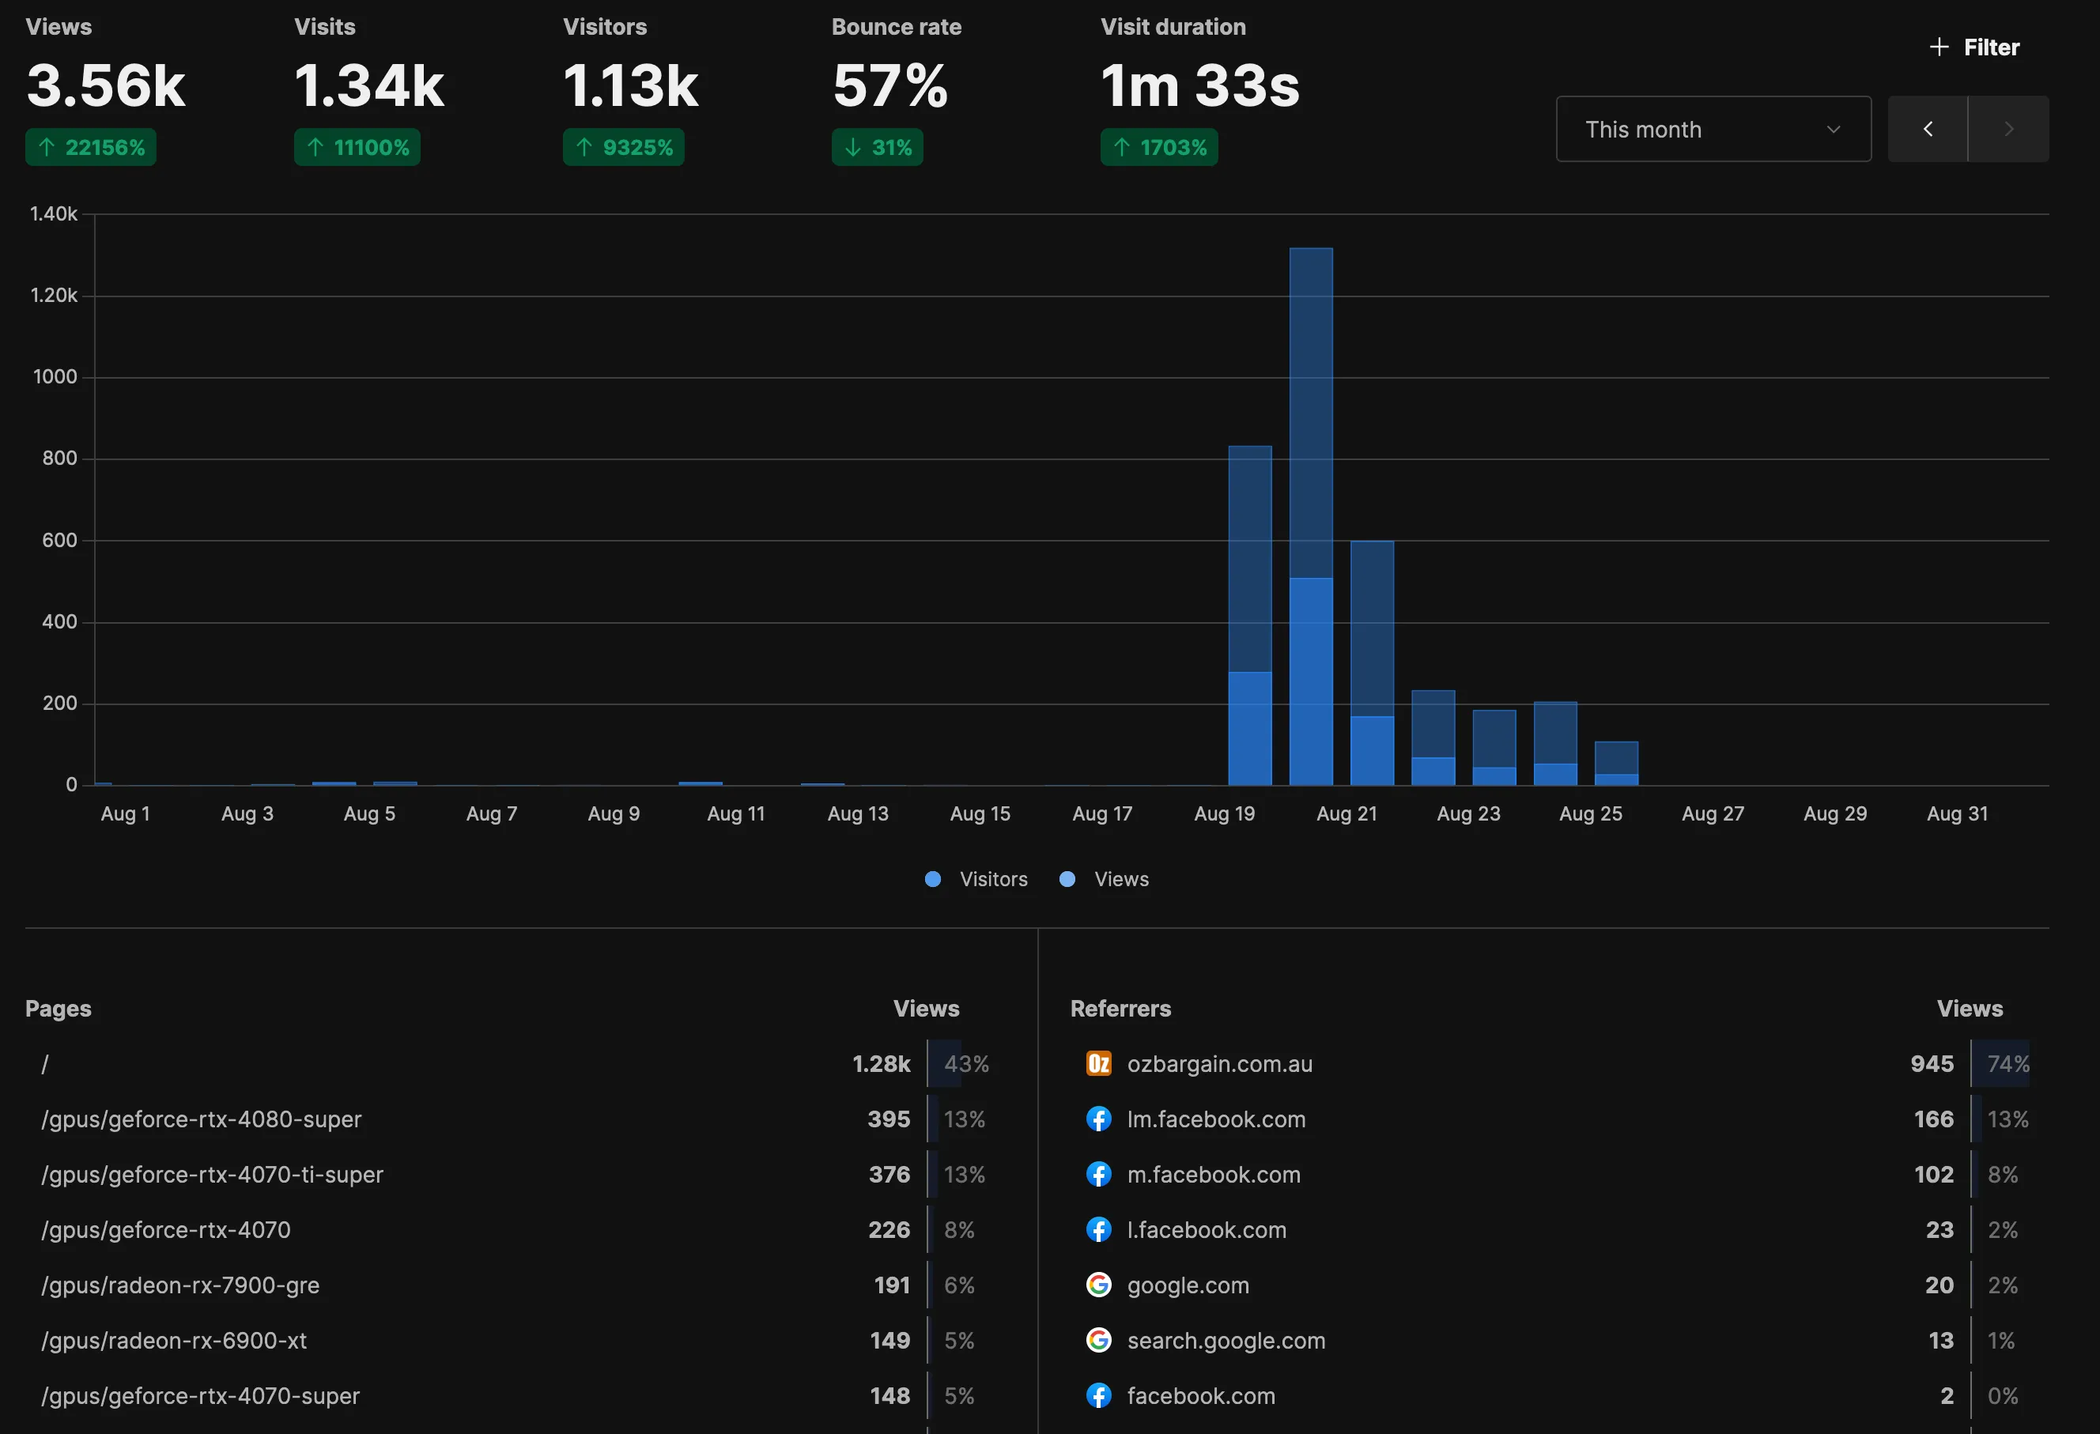2100x1434 pixels.
Task: Click the lm.facebook.com Facebook icon
Action: (1098, 1119)
